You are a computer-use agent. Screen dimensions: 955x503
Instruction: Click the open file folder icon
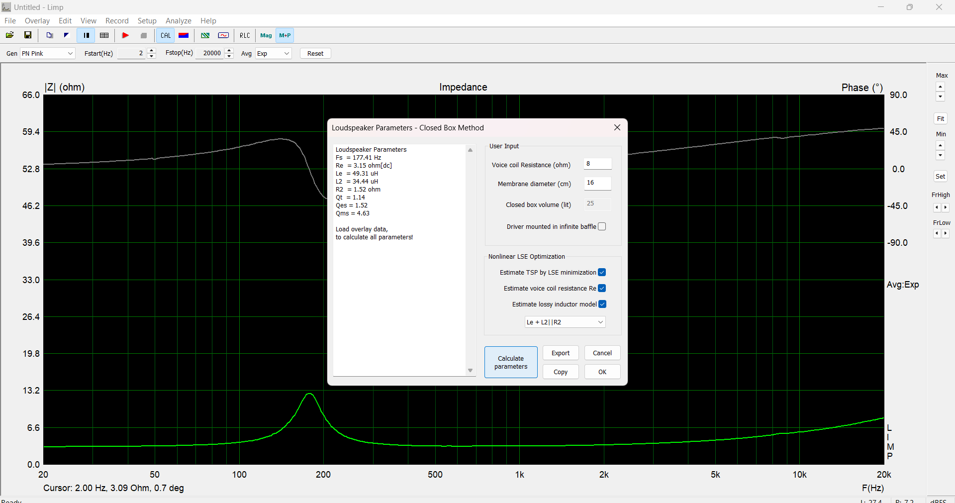coord(9,35)
